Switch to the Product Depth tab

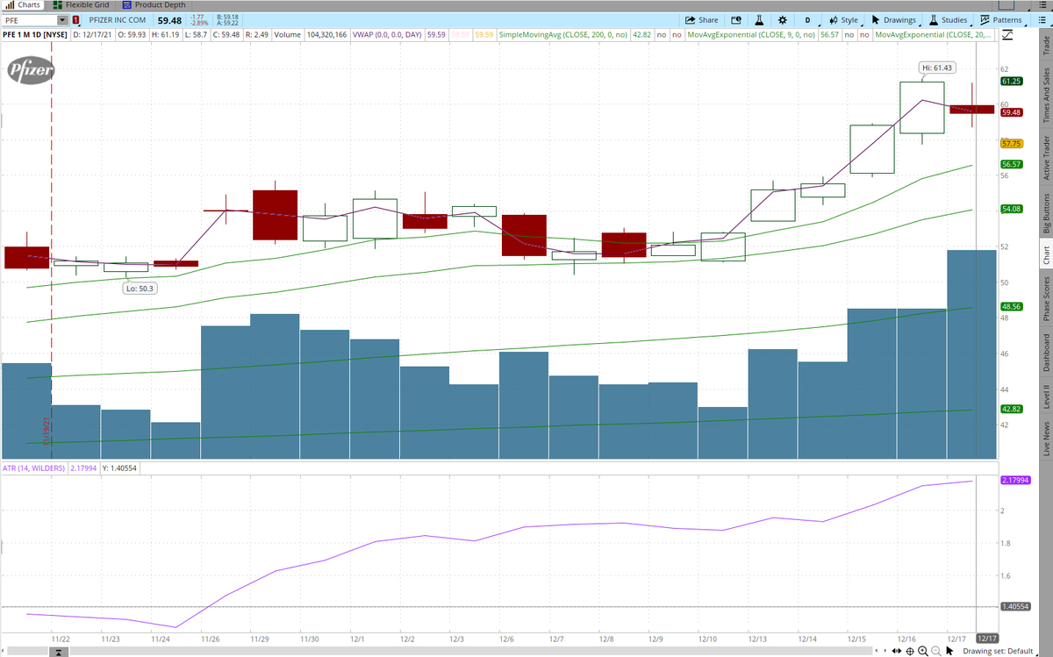tap(154, 4)
